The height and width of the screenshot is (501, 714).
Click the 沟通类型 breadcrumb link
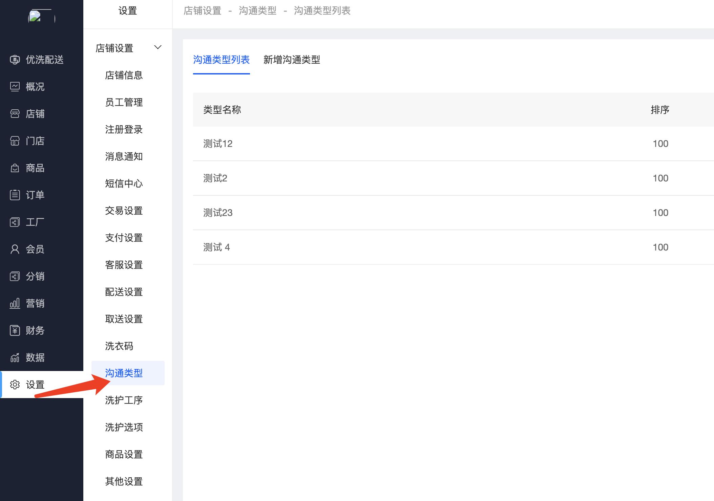[257, 11]
